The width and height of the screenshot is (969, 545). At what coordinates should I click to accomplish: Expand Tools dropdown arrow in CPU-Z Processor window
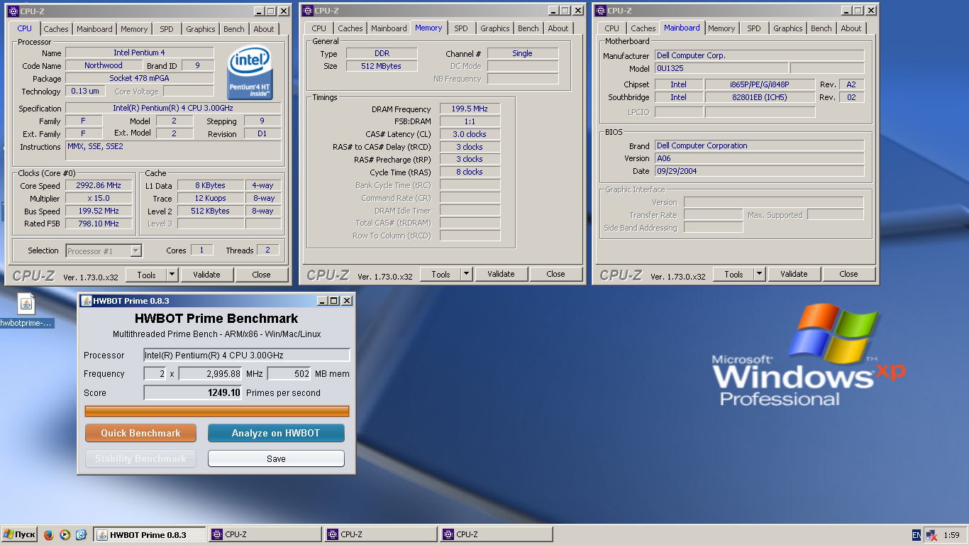pos(172,275)
